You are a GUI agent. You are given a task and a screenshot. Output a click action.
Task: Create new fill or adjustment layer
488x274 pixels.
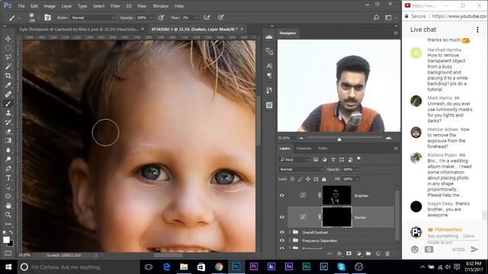click(358, 253)
